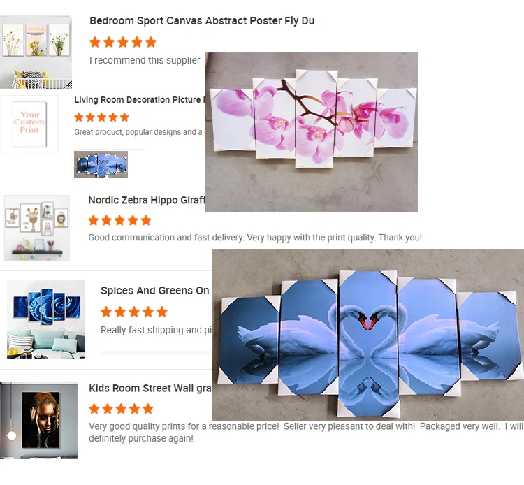Open the Kids Room Street Wall listing
The width and height of the screenshot is (524, 485).
(x=150, y=388)
